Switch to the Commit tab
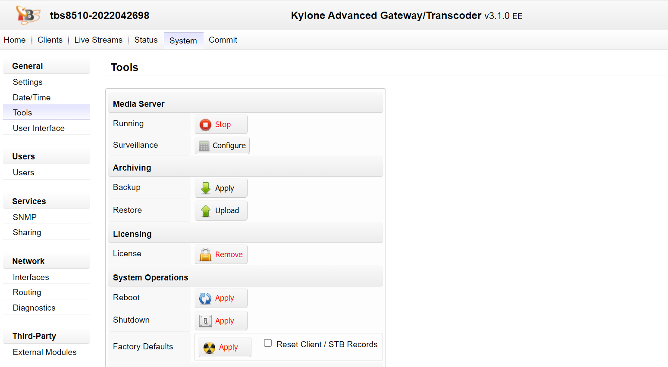The width and height of the screenshot is (668, 367). click(223, 40)
